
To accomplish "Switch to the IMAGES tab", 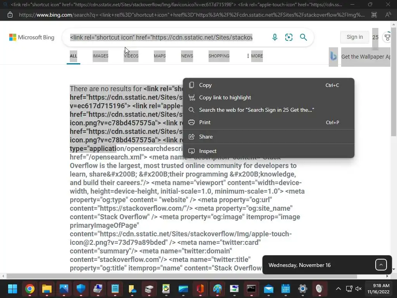I will pos(100,56).
